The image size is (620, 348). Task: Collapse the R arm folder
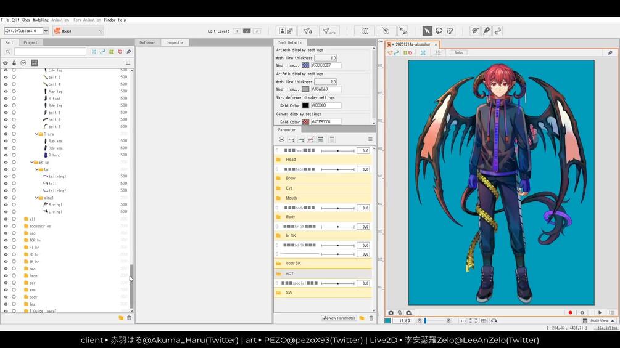[x=37, y=134]
